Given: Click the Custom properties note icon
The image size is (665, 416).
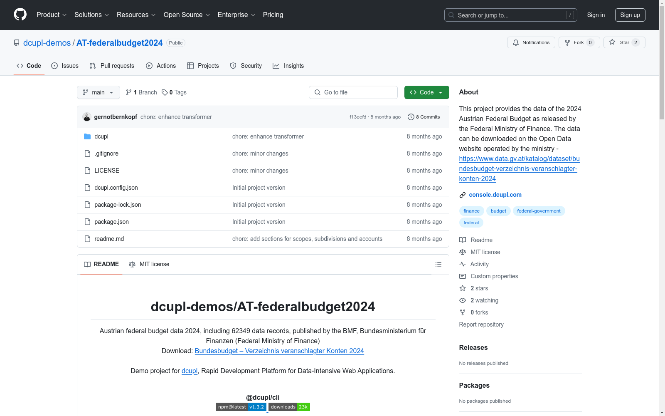Looking at the screenshot, I should point(463,276).
